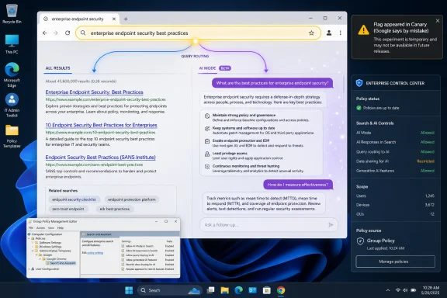This screenshot has width=447, height=298.
Task: Open Microsoft Store from the taskbar
Action: pyautogui.click(x=267, y=290)
